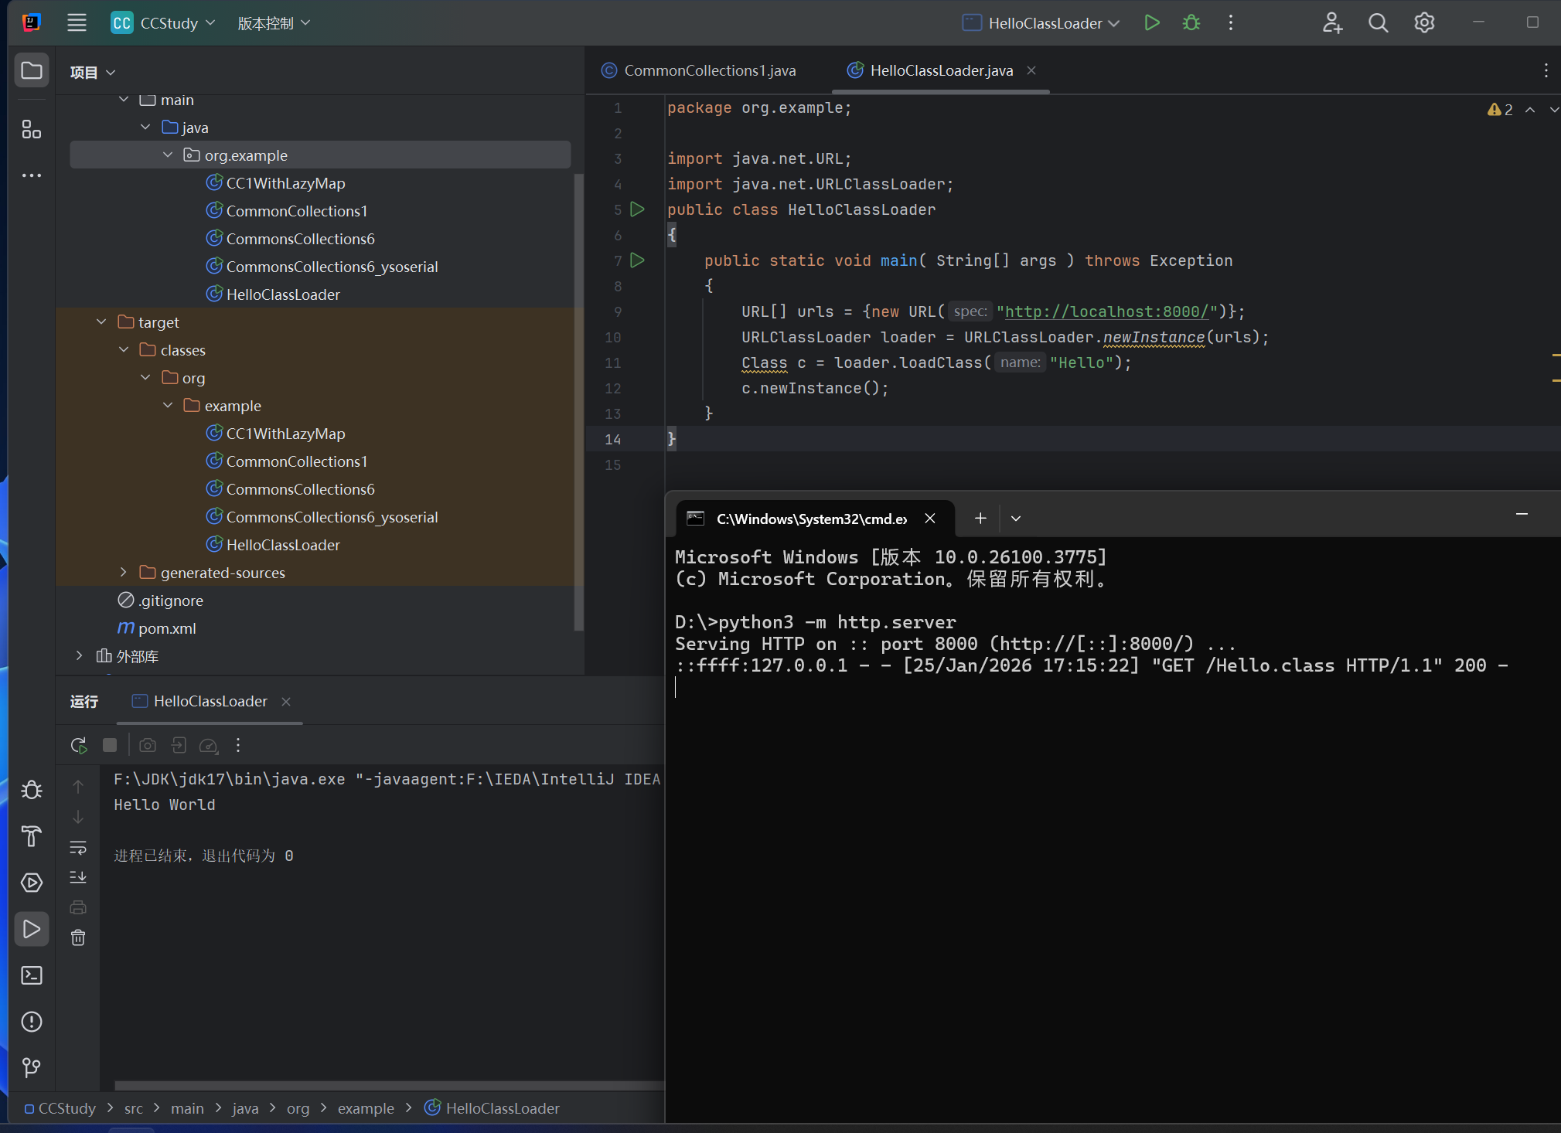Open pom.xml in the project tree

click(x=167, y=628)
